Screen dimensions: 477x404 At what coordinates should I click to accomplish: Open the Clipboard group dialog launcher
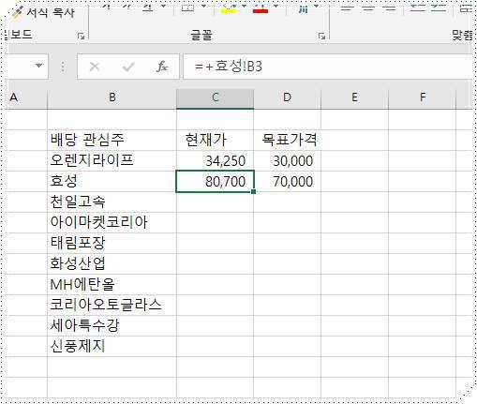(81, 37)
